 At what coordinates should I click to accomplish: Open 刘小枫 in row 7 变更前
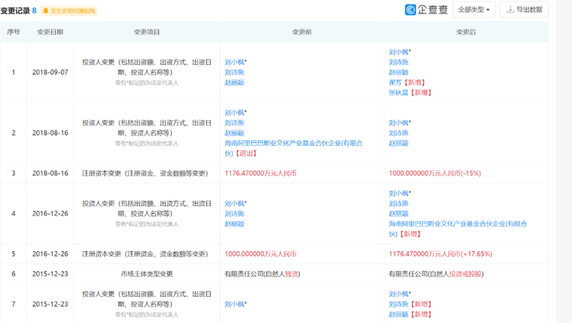(236, 304)
